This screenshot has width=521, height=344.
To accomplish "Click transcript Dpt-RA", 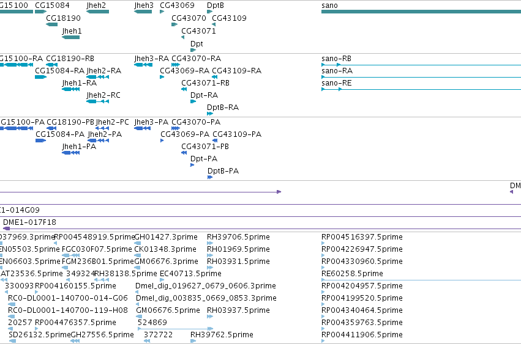I will pyautogui.click(x=204, y=95).
